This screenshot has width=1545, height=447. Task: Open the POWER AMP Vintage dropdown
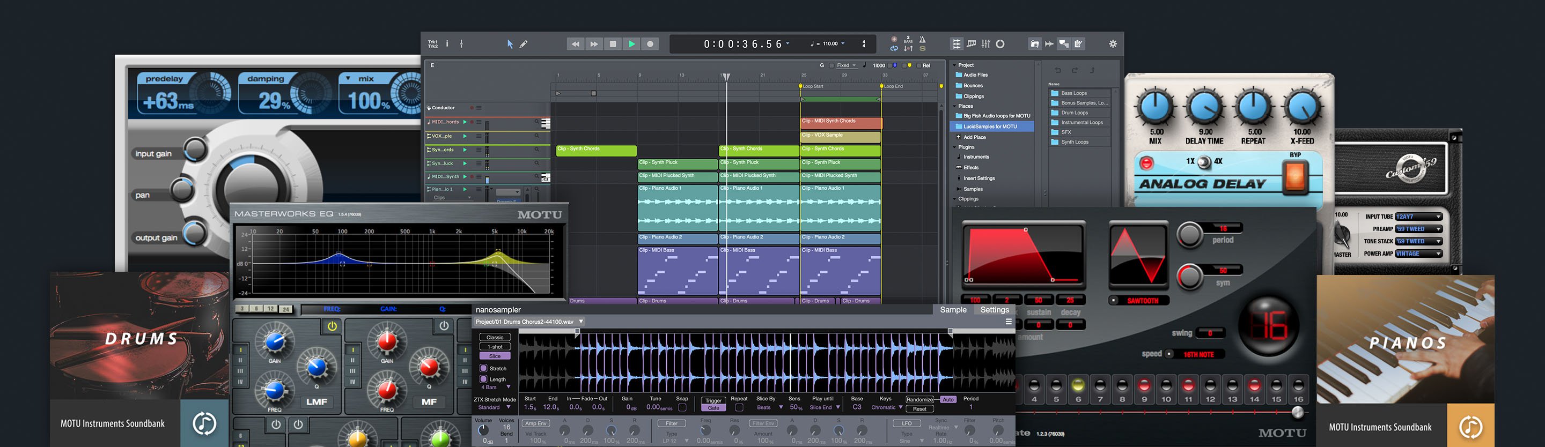pyautogui.click(x=1418, y=254)
